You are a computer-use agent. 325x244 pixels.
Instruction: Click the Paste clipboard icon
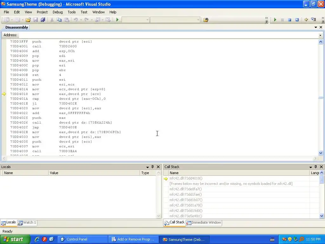point(67,20)
